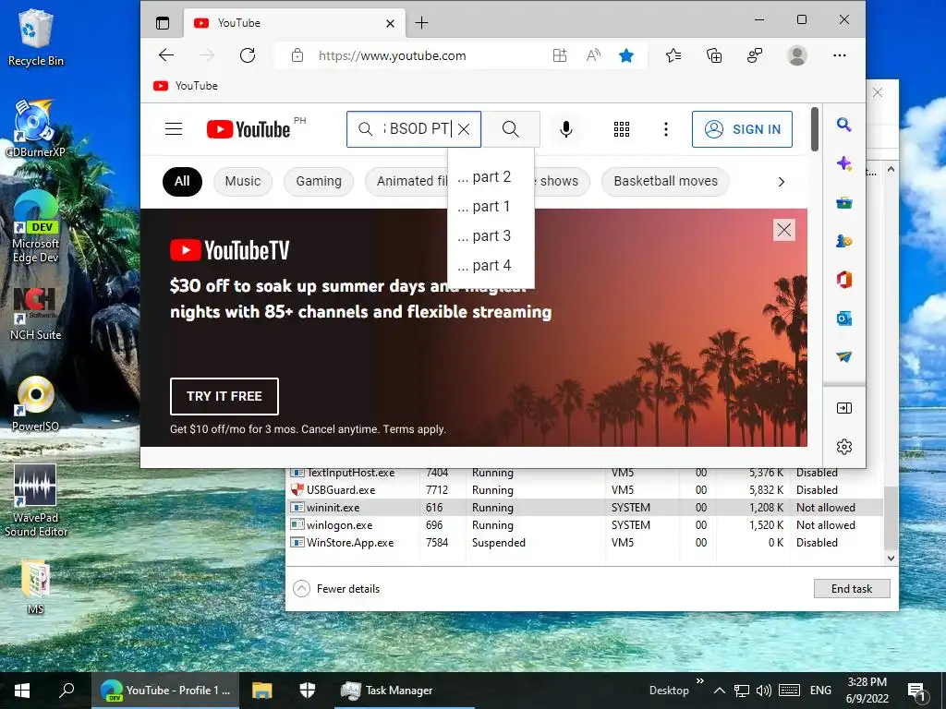946x709 pixels.
Task: Refresh the YouTube page
Action: point(248,55)
